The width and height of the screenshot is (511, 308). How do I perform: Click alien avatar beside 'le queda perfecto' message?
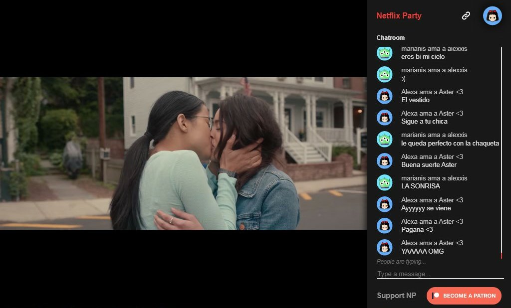[385, 139]
